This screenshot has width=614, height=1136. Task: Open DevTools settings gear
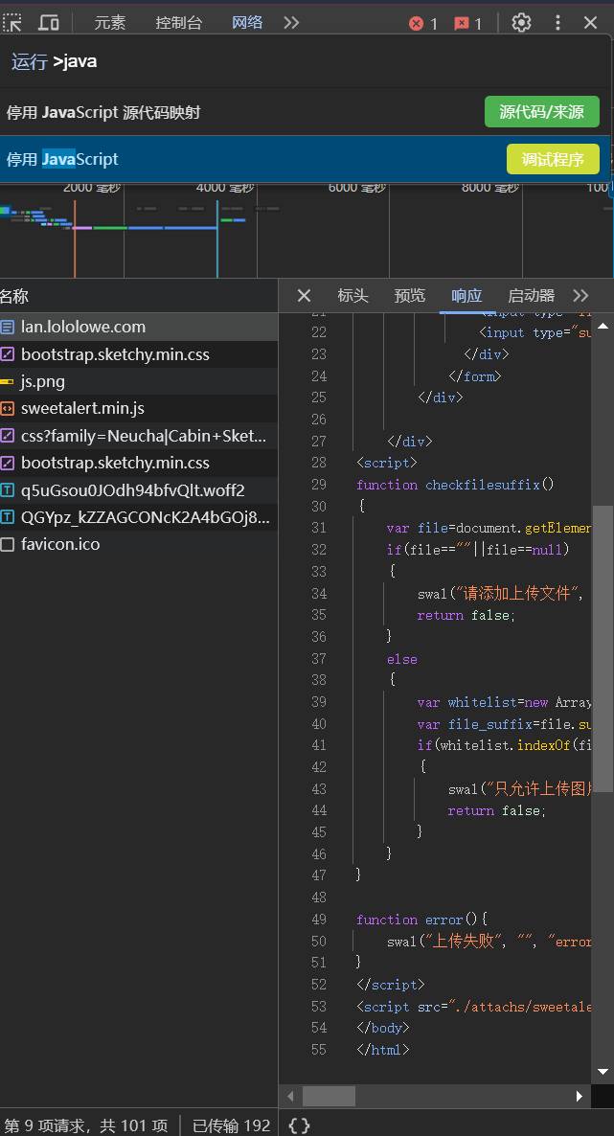tap(521, 22)
